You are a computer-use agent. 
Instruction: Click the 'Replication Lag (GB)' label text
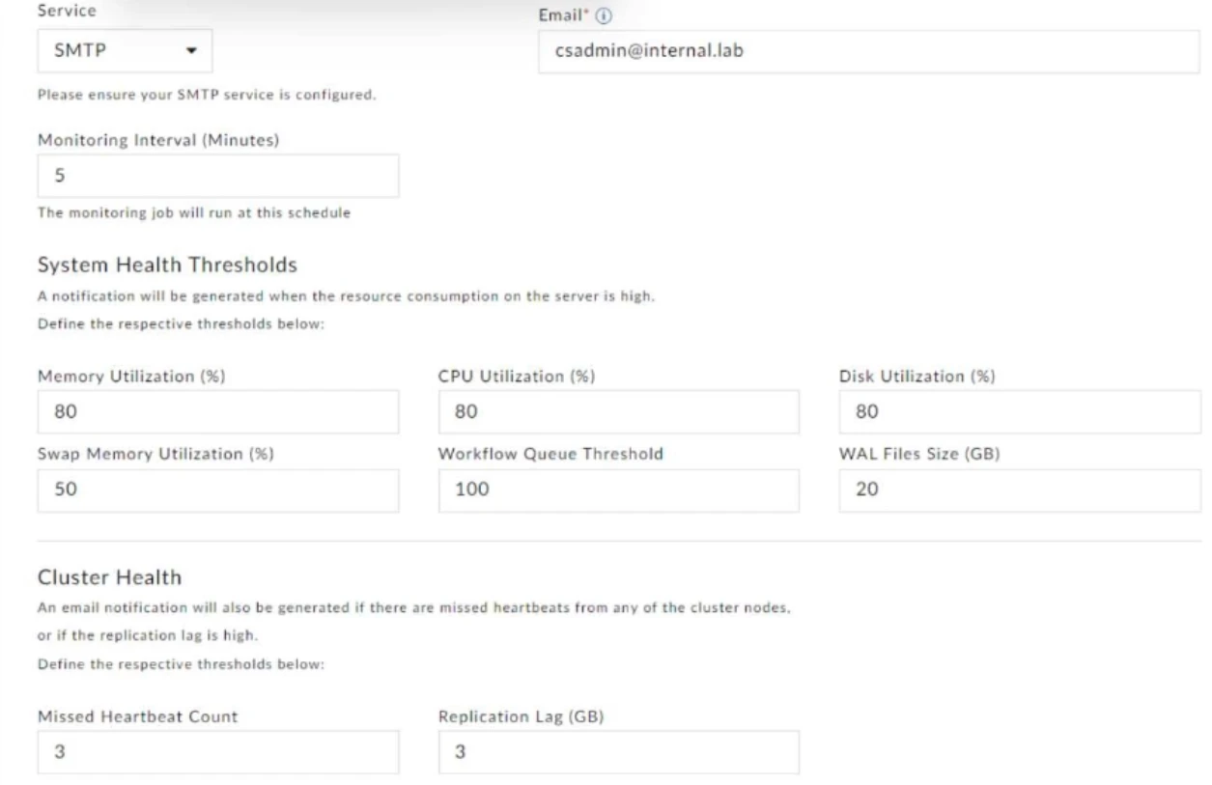(x=521, y=716)
